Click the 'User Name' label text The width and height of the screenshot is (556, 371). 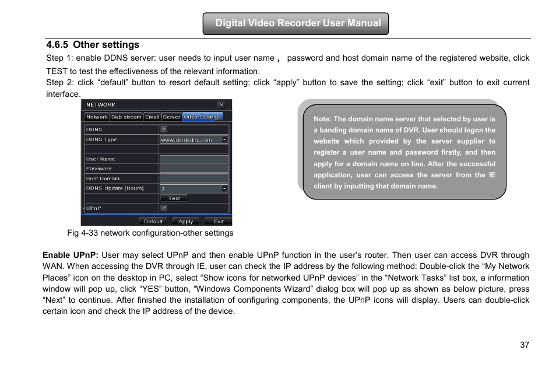click(100, 159)
